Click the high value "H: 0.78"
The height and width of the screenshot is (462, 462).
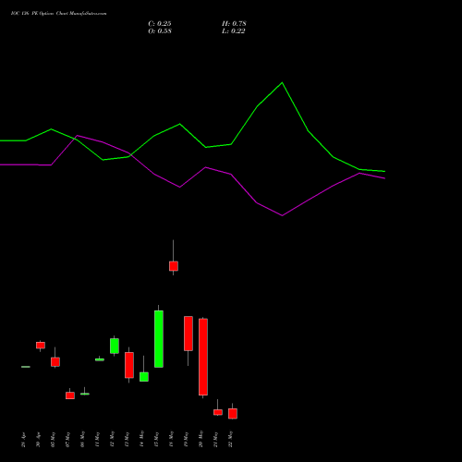[x=234, y=24]
